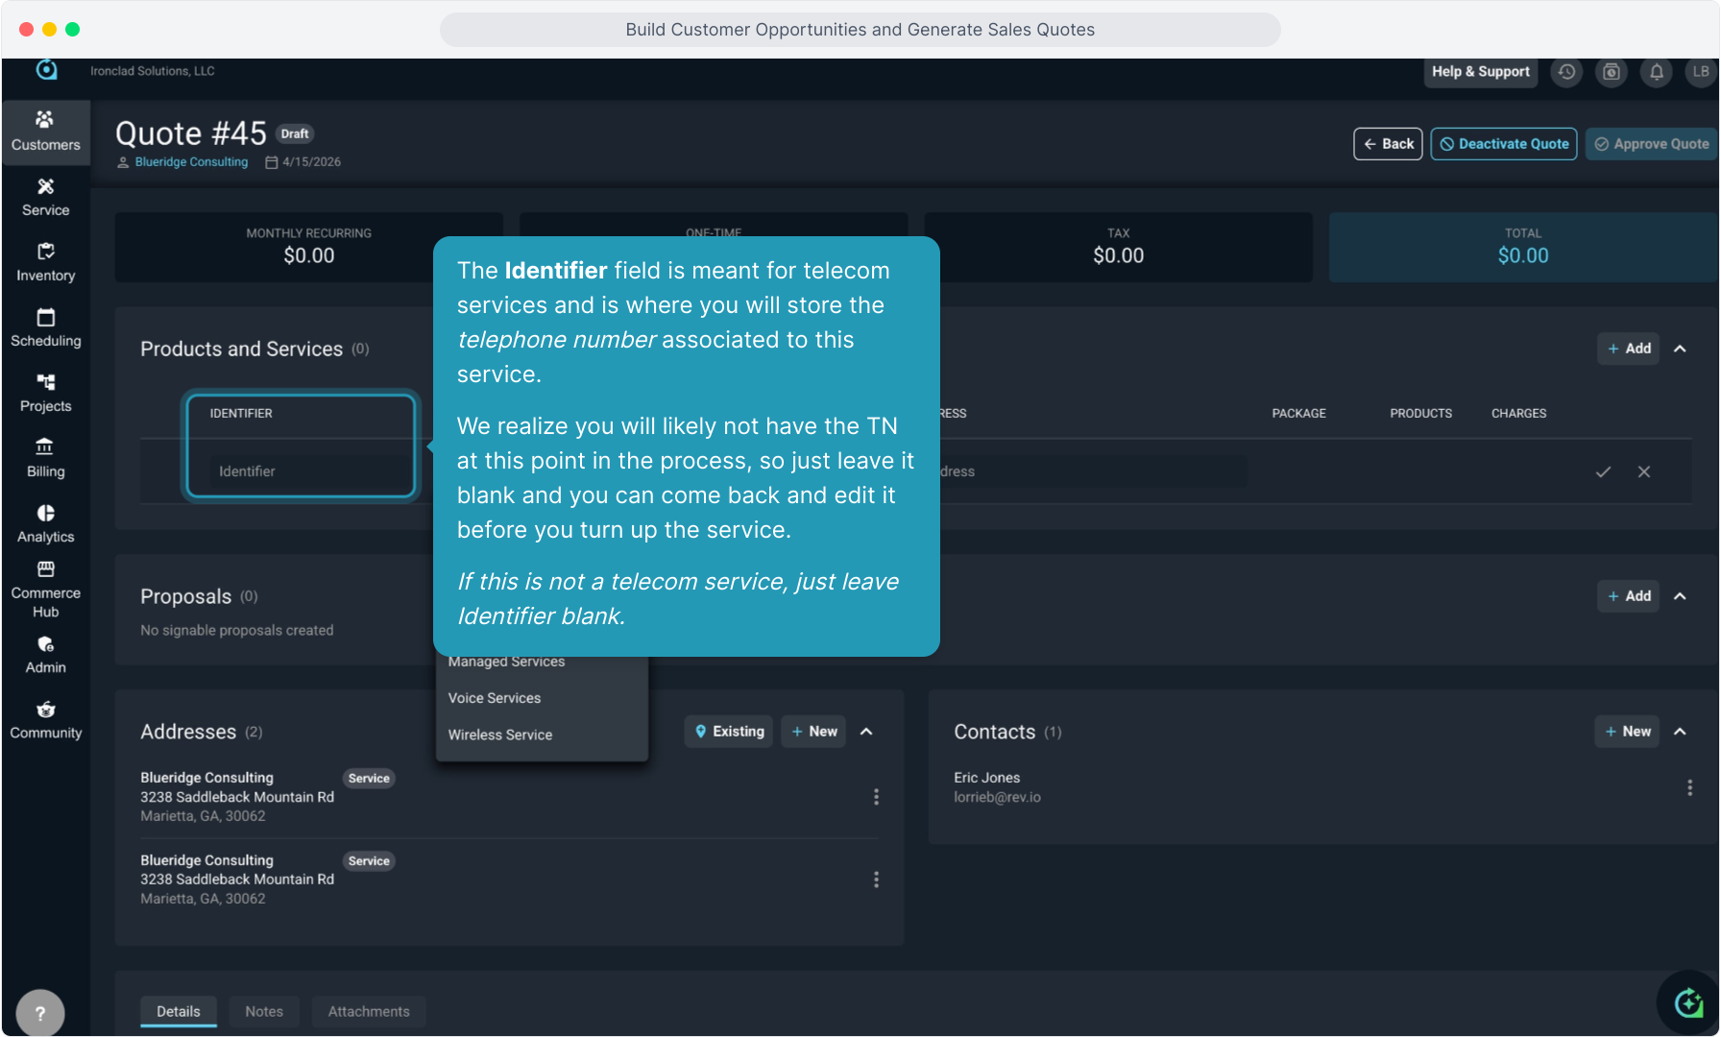Select Managed Services from dropdown list
Screen dimensions: 1721x1037
click(x=542, y=663)
